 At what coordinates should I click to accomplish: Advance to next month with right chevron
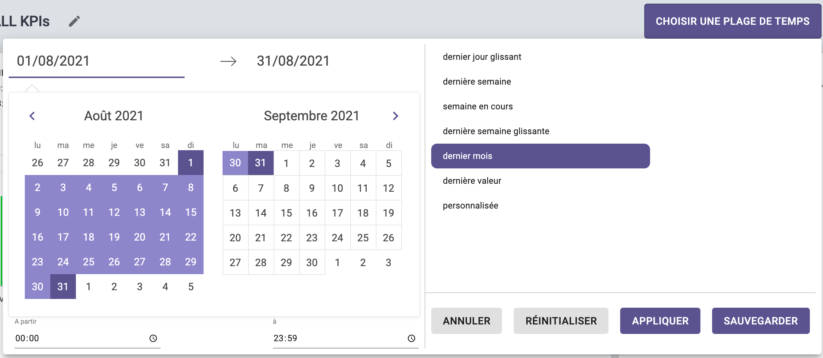(395, 116)
